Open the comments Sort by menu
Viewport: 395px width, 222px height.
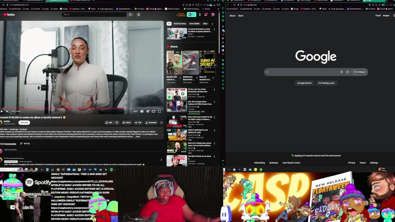(25, 144)
